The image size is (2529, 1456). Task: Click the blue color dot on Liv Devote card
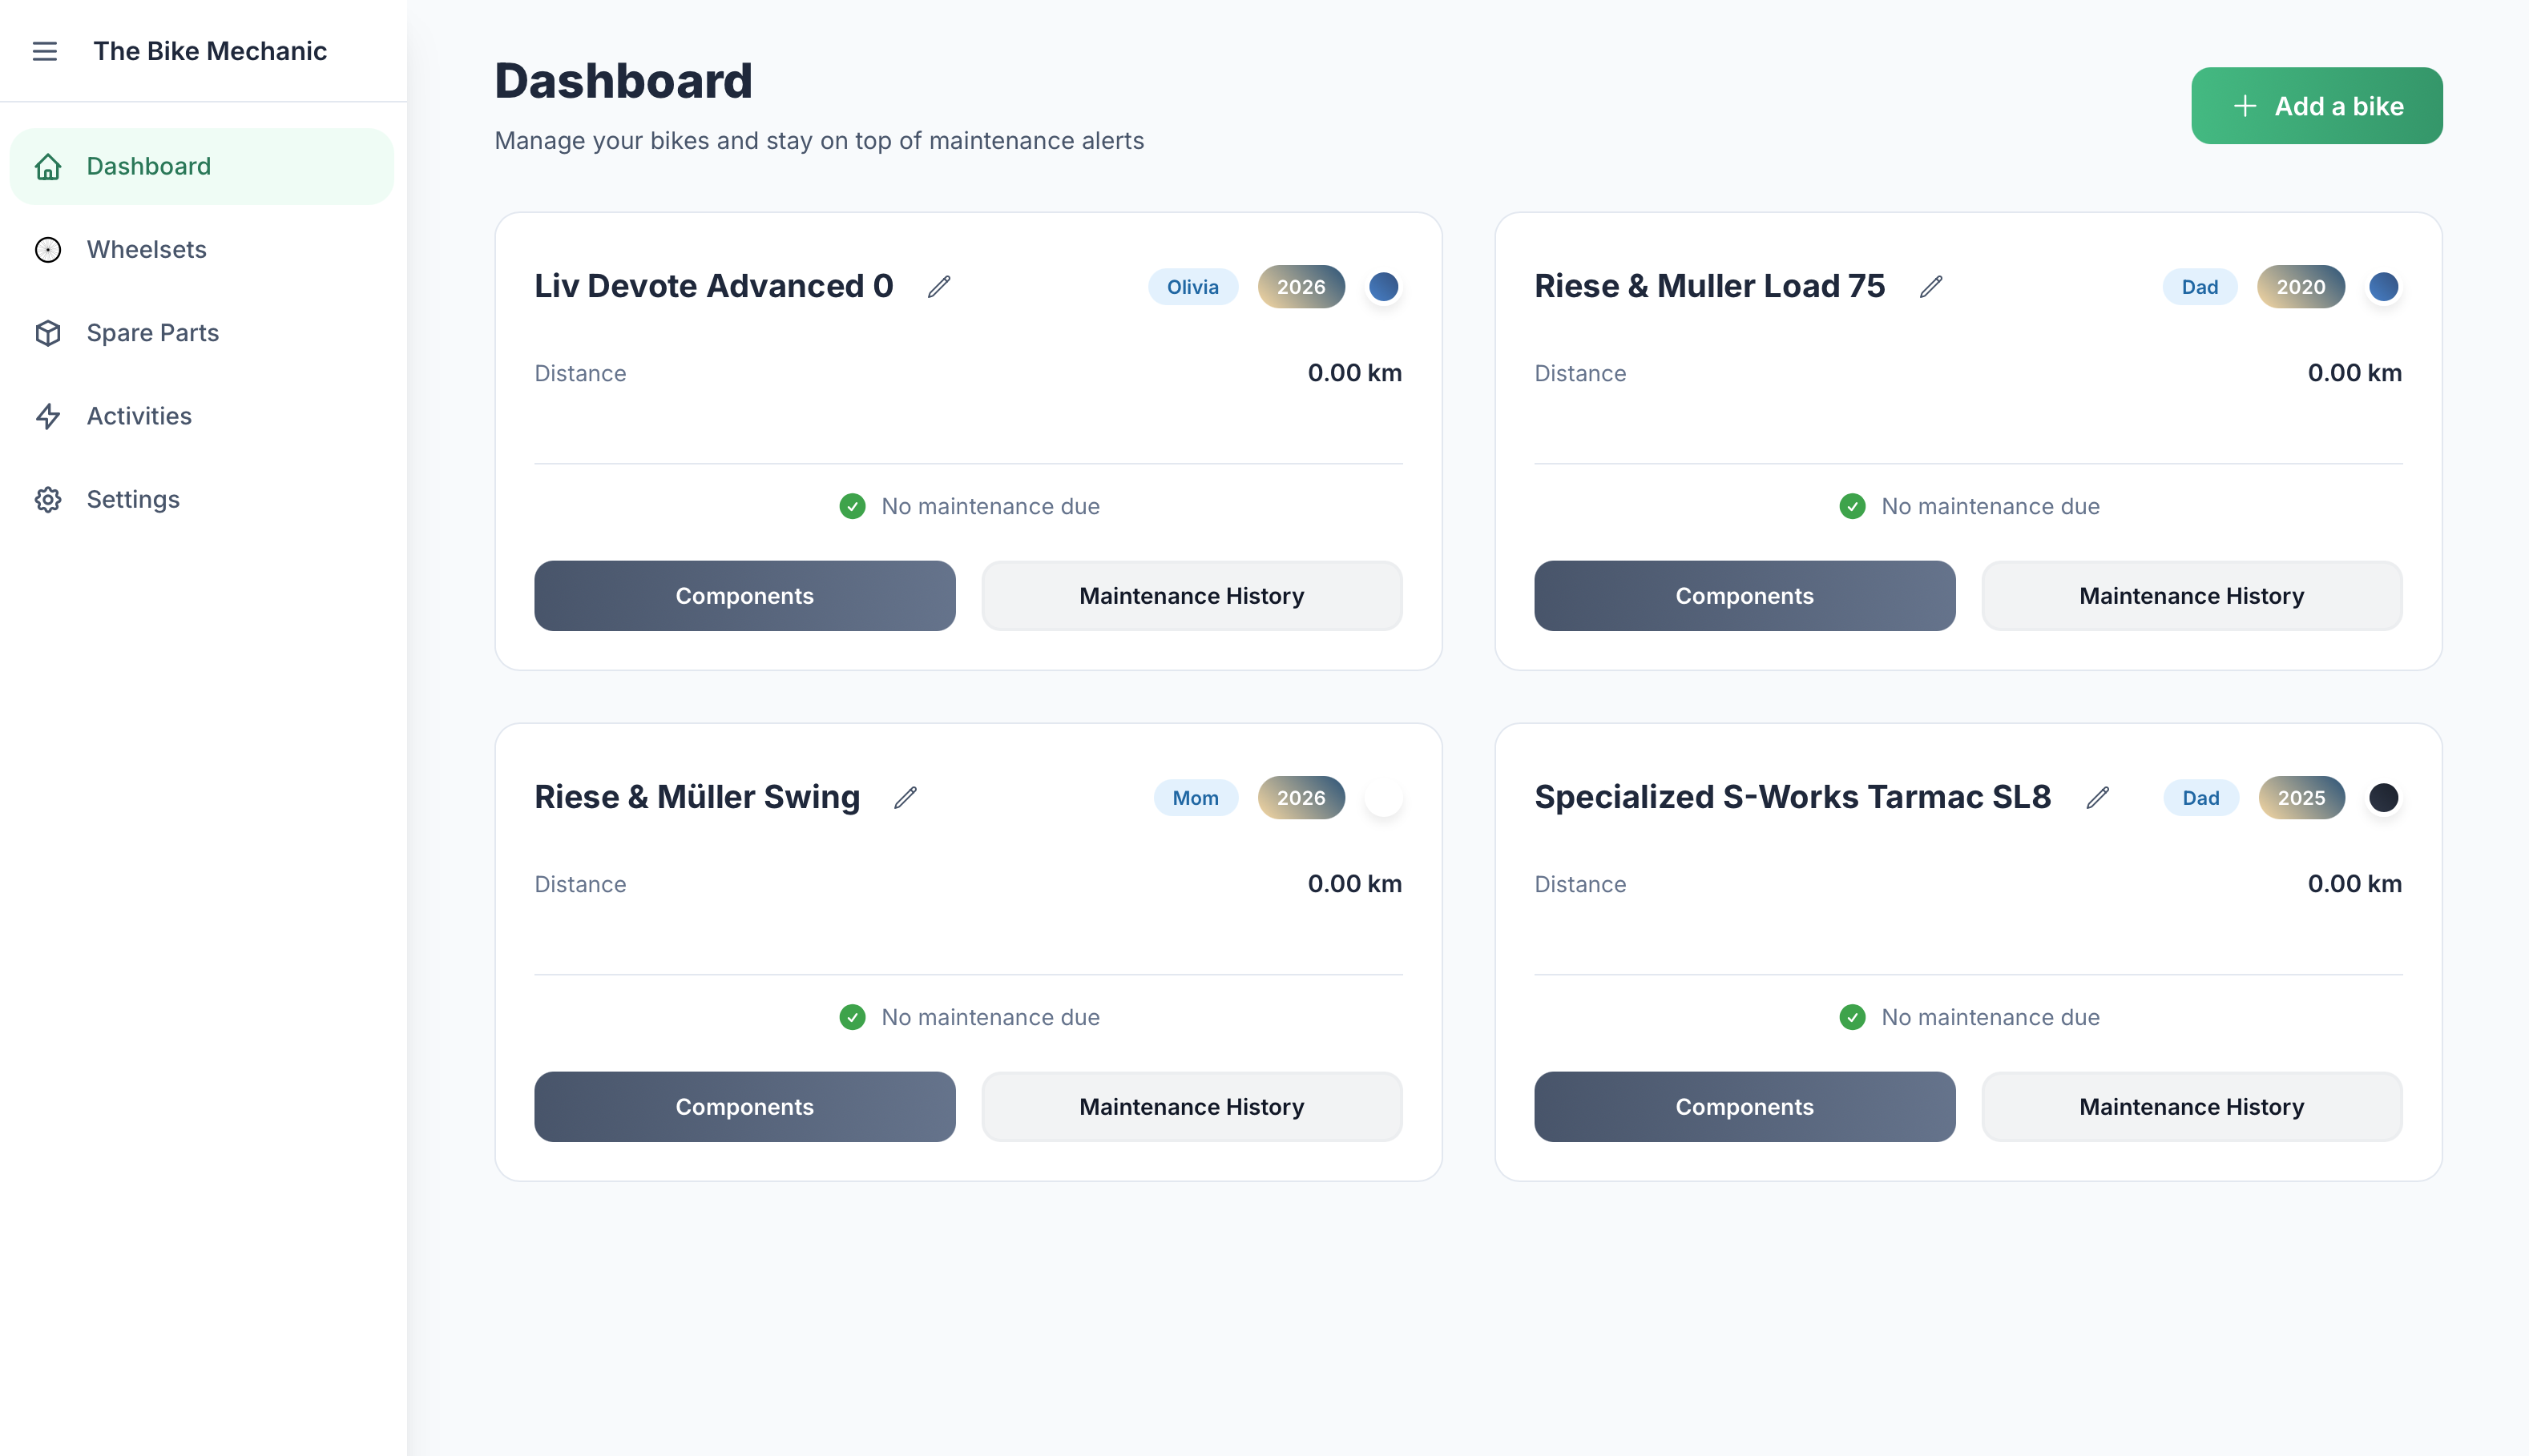[1385, 286]
